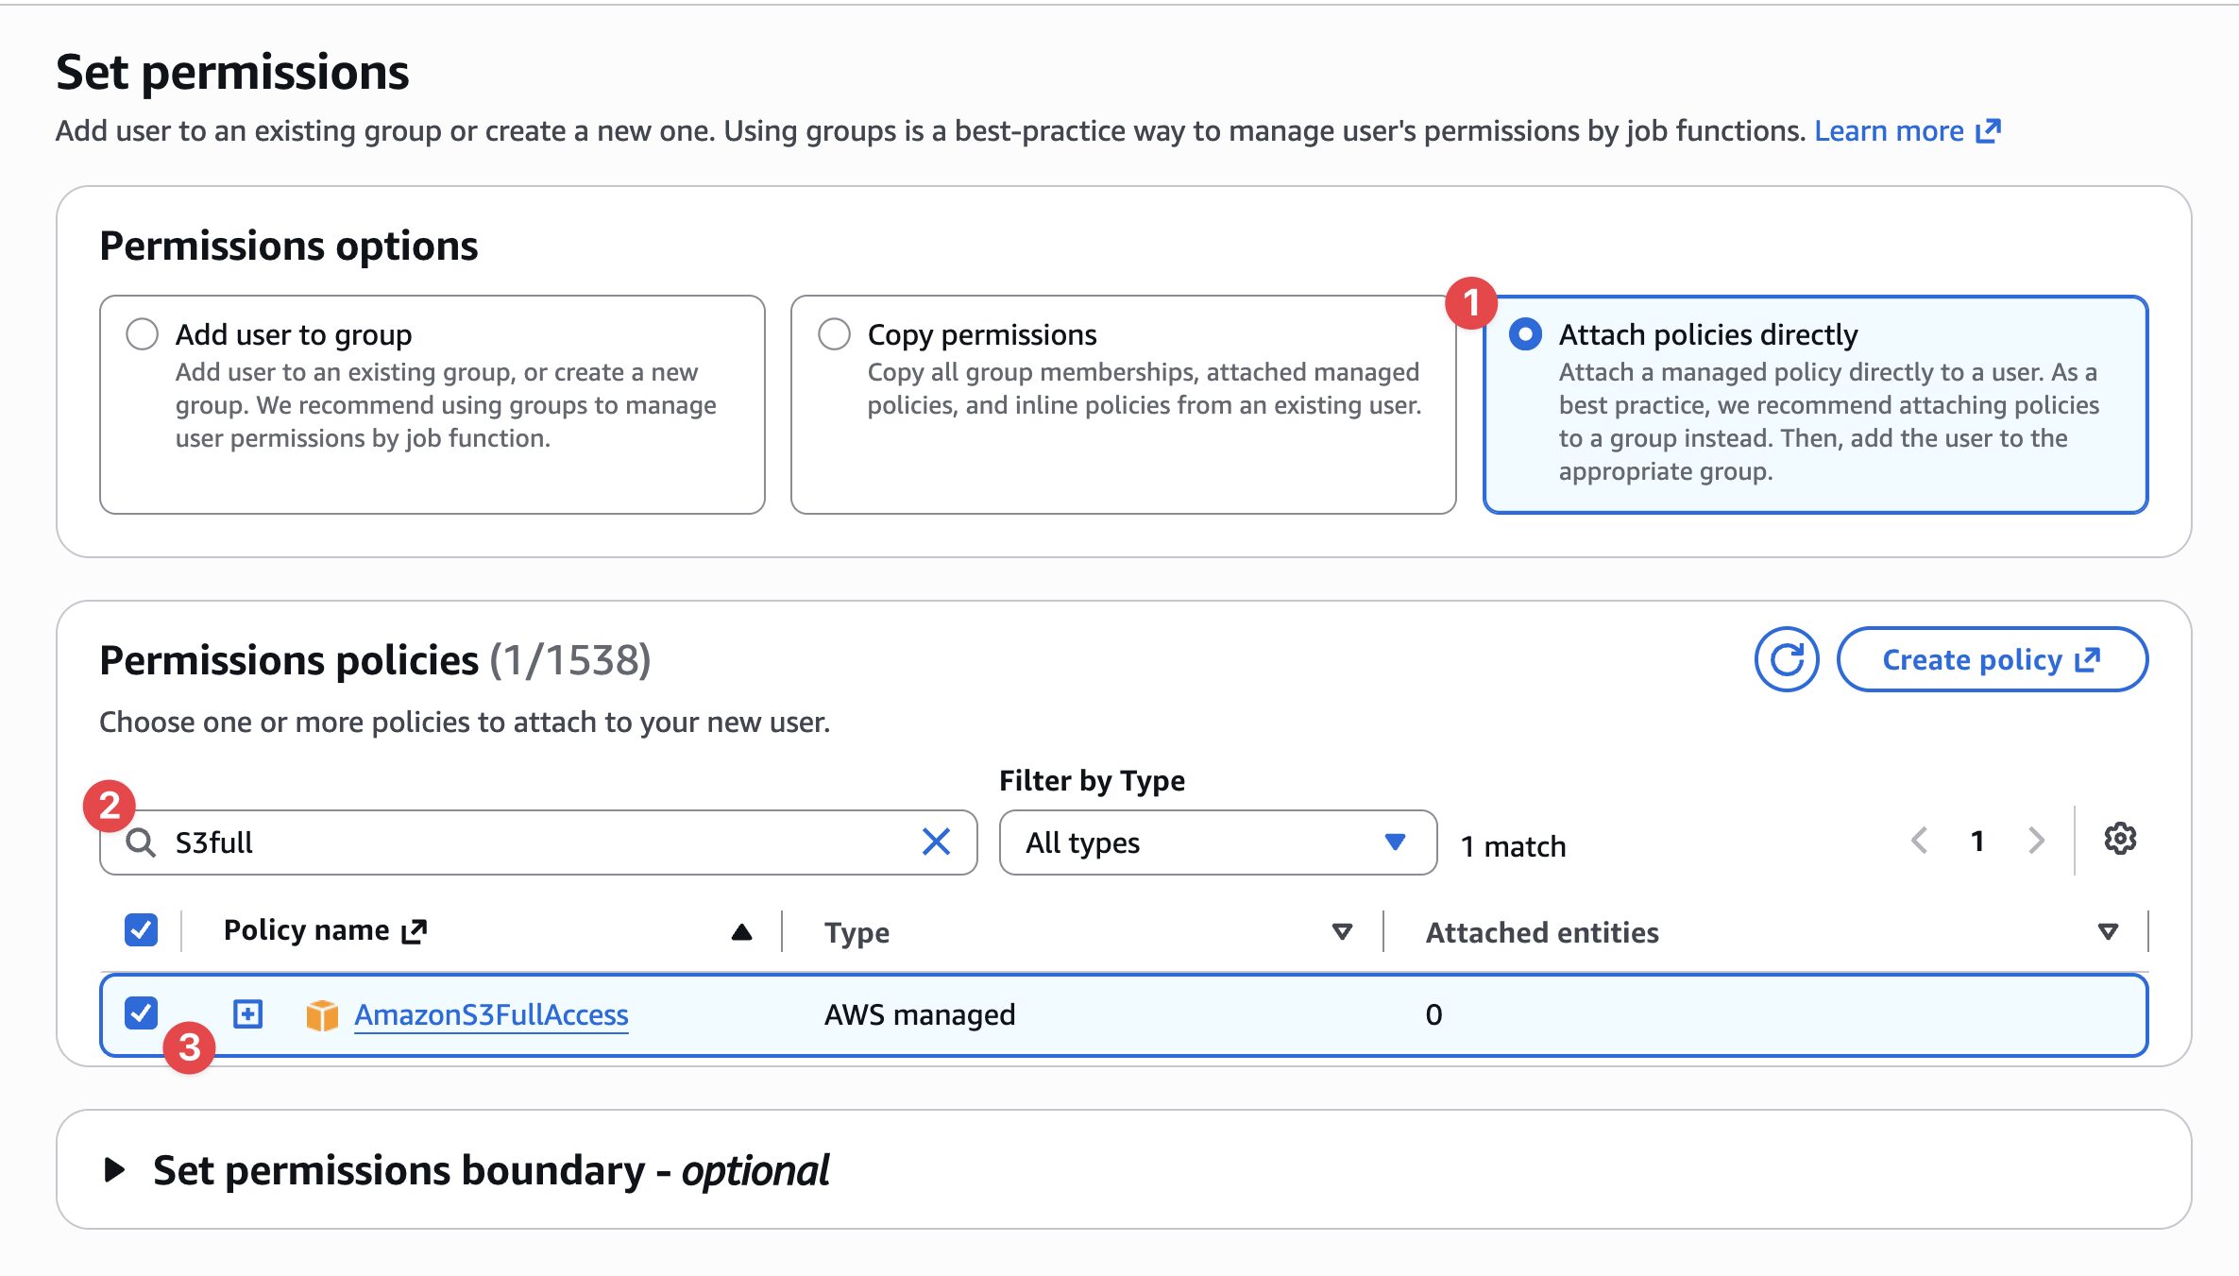Go to next page of policy results

click(x=2037, y=841)
